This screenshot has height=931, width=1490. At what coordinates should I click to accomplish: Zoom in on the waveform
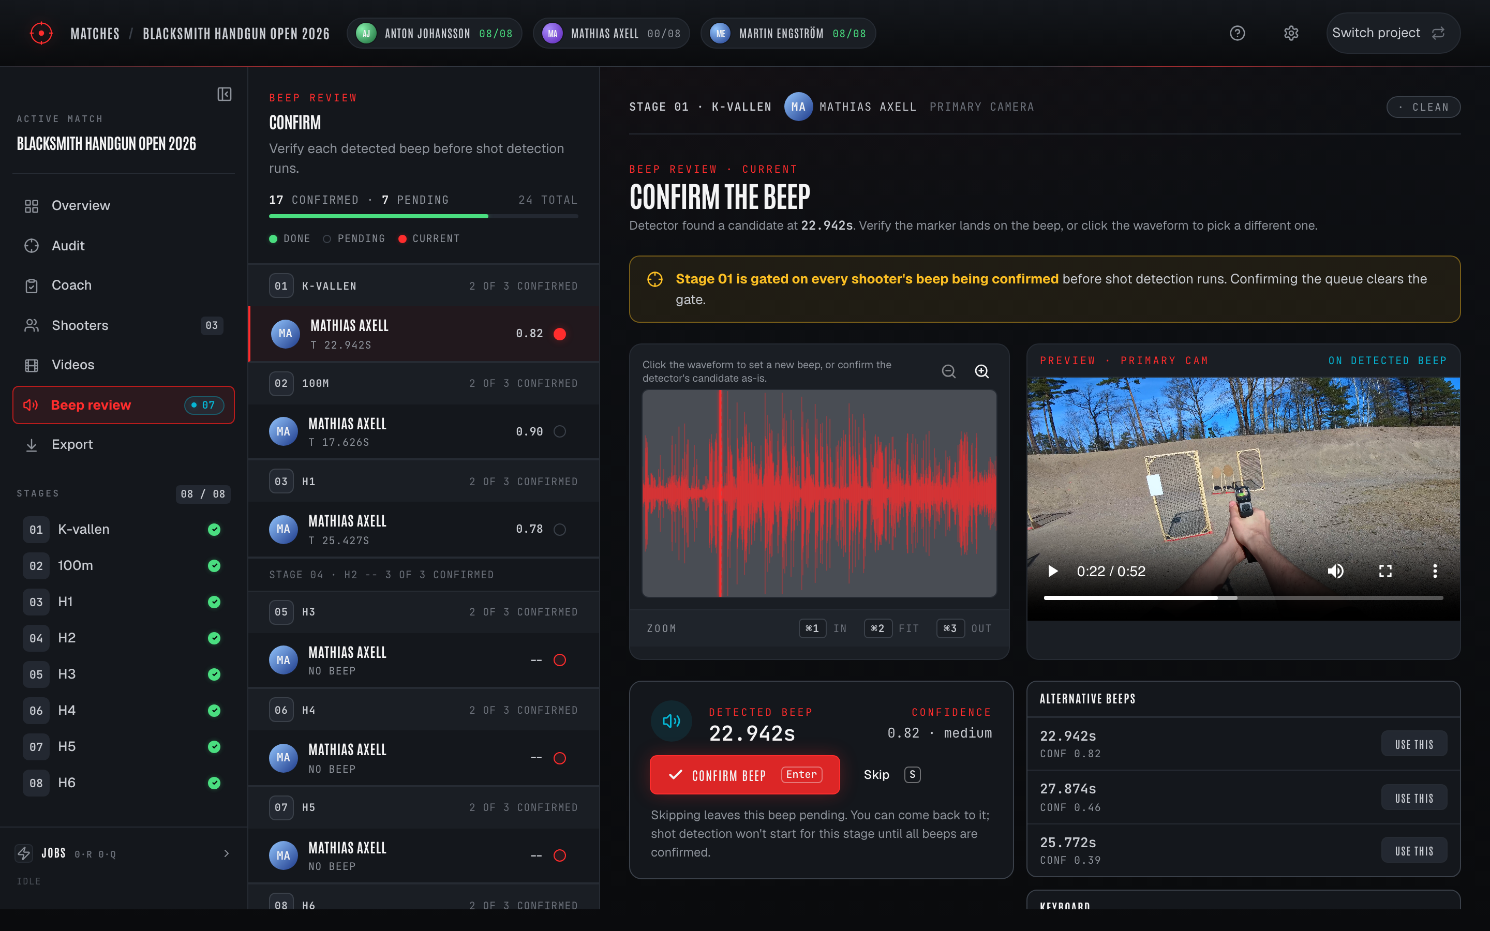982,371
